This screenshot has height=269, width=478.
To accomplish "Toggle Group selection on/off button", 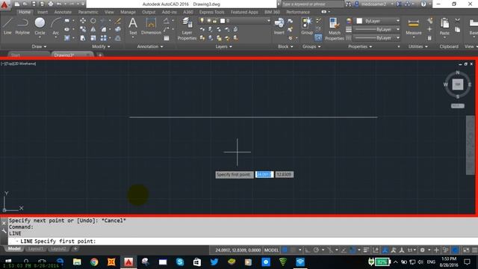I will pos(318,38).
